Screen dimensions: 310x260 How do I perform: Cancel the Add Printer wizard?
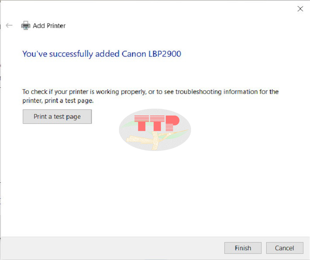pos(284,248)
